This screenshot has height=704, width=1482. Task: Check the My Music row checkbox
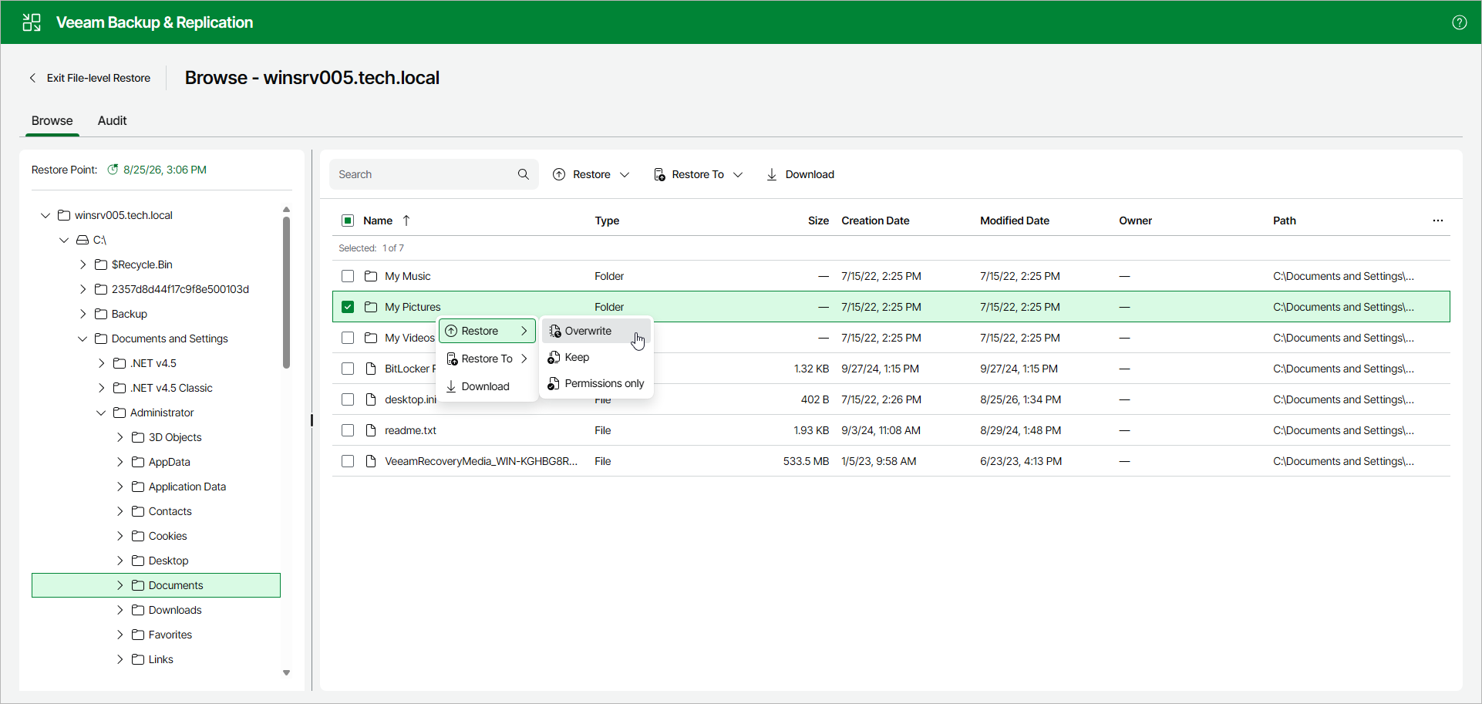point(348,276)
